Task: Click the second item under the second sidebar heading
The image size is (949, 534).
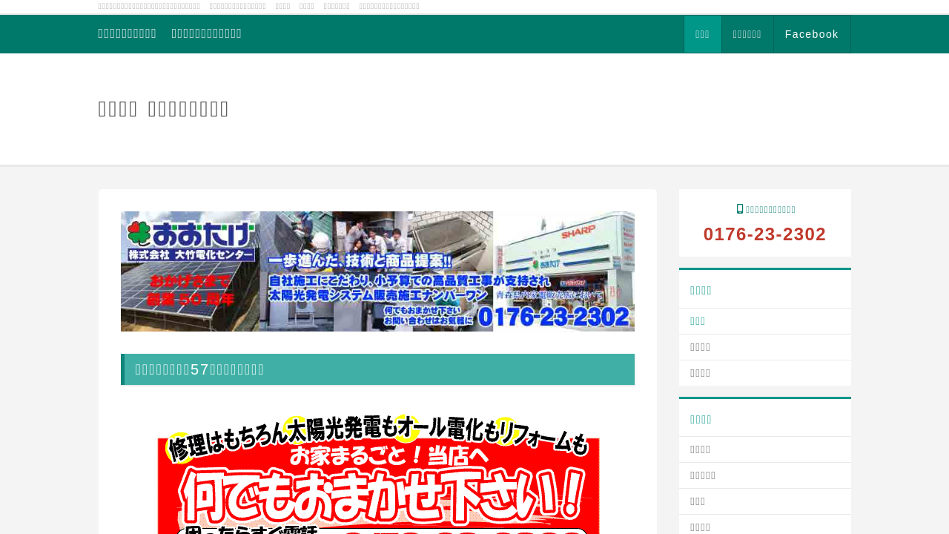Action: point(703,475)
